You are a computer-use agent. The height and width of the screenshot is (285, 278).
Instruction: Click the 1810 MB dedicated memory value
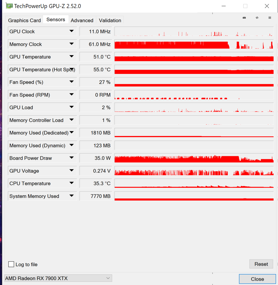coord(96,133)
